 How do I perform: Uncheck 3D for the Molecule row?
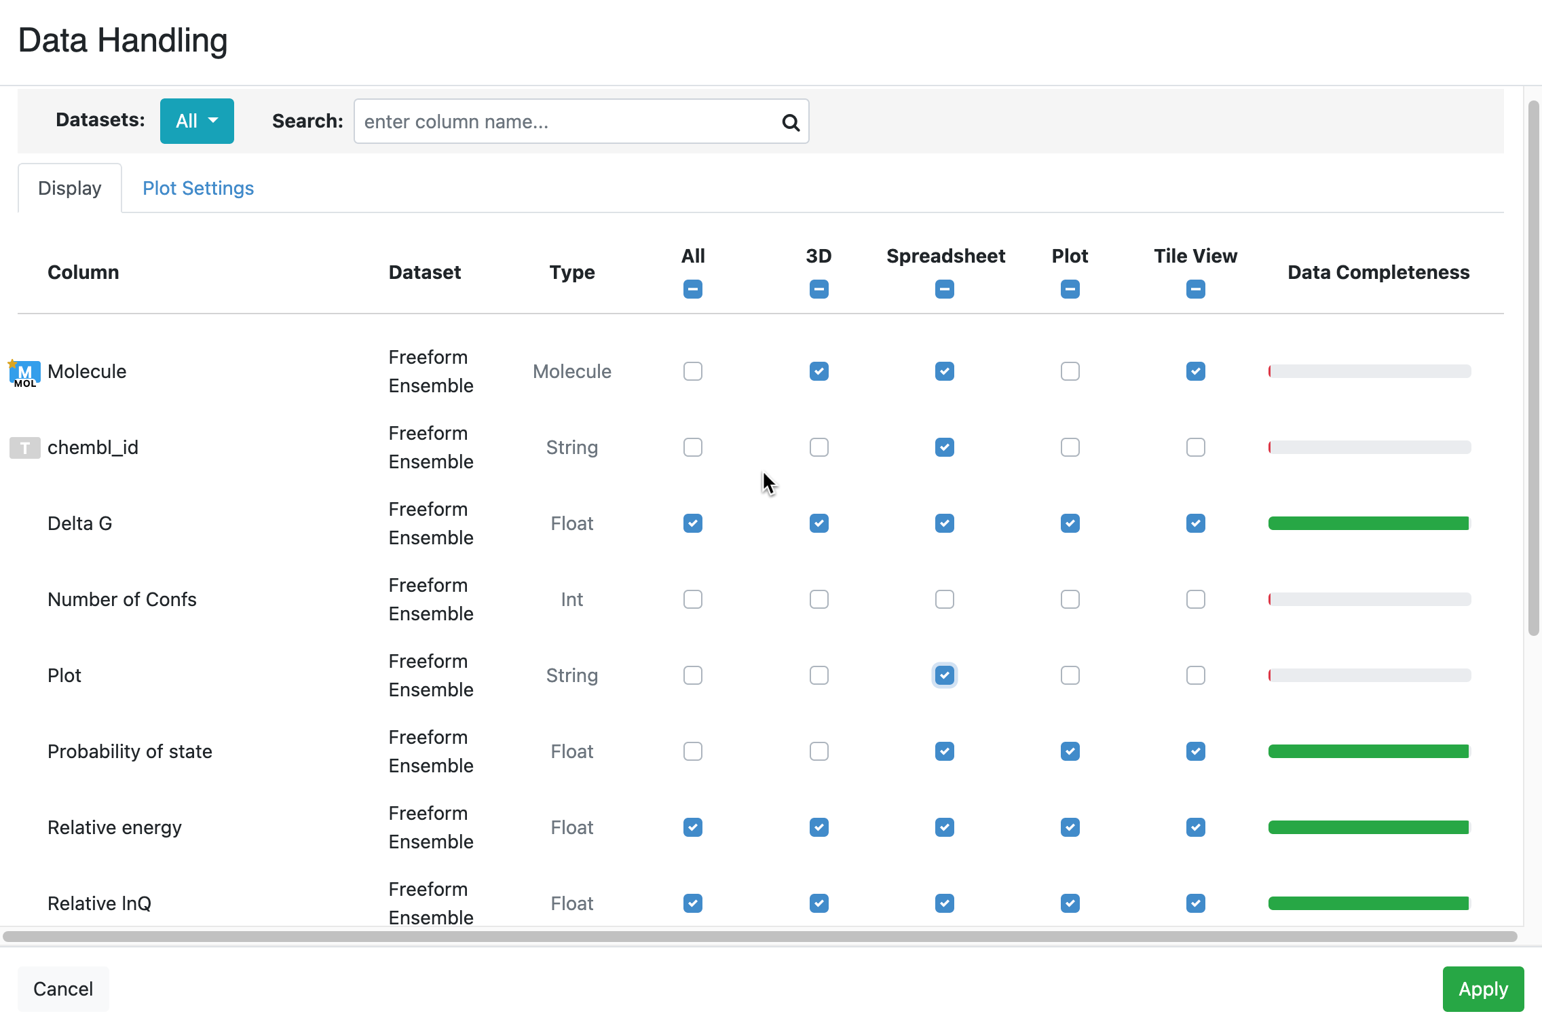819,371
